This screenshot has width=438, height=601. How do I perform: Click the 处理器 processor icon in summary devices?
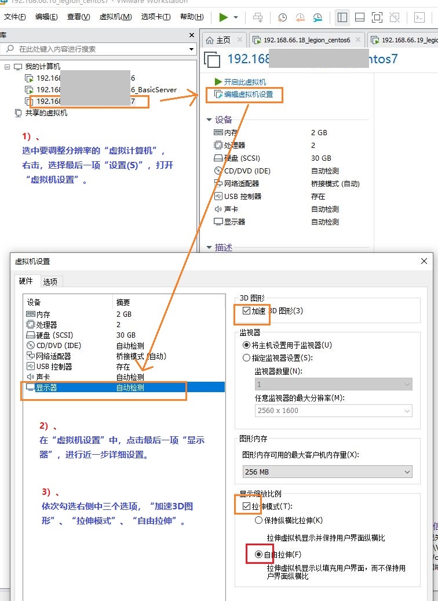(218, 145)
